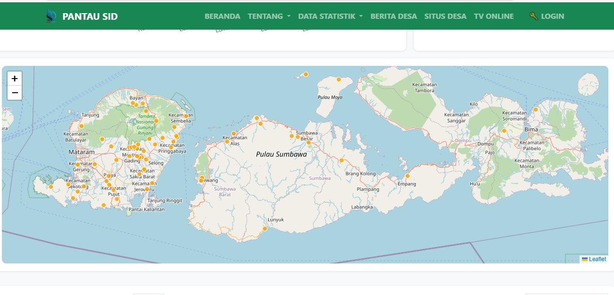
Task: Select the orange marker near Empang
Action: click(x=408, y=176)
